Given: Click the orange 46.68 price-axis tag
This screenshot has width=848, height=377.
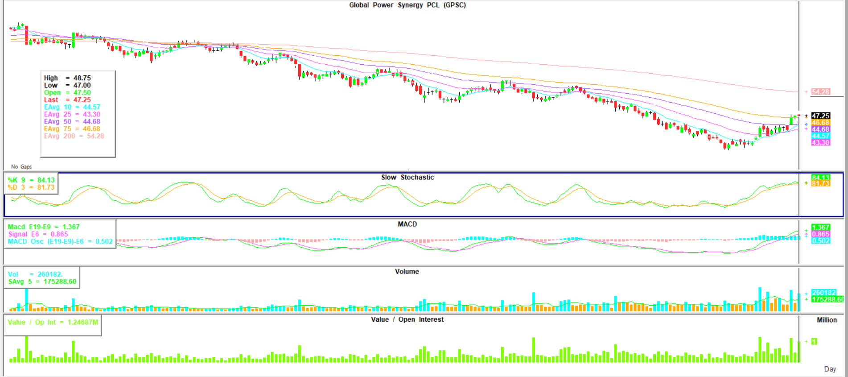Looking at the screenshot, I should [x=820, y=122].
